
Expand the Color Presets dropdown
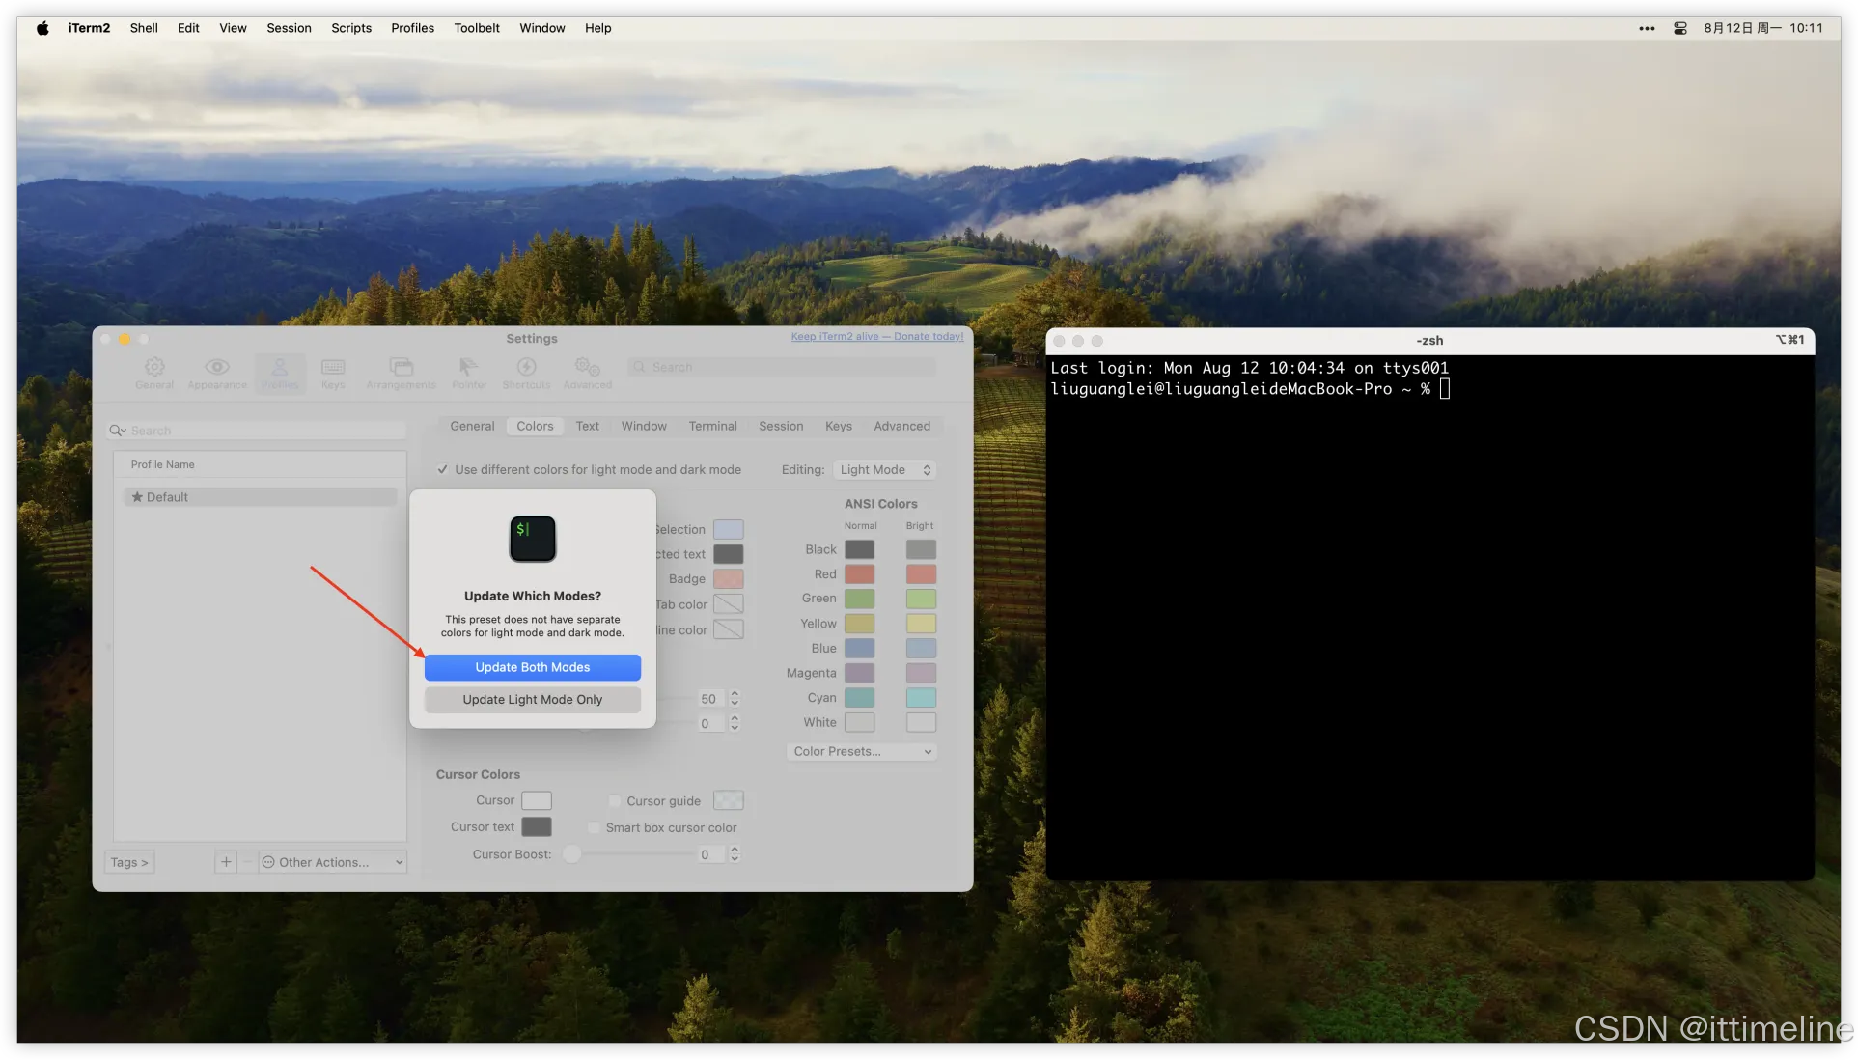pos(862,752)
